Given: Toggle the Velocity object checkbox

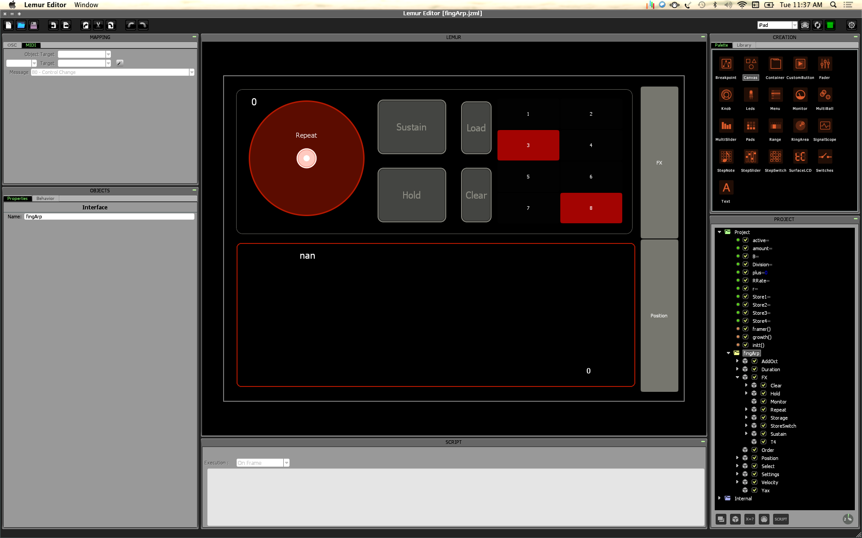Looking at the screenshot, I should point(754,482).
